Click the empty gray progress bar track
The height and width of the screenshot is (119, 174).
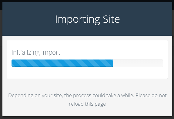(x=138, y=63)
